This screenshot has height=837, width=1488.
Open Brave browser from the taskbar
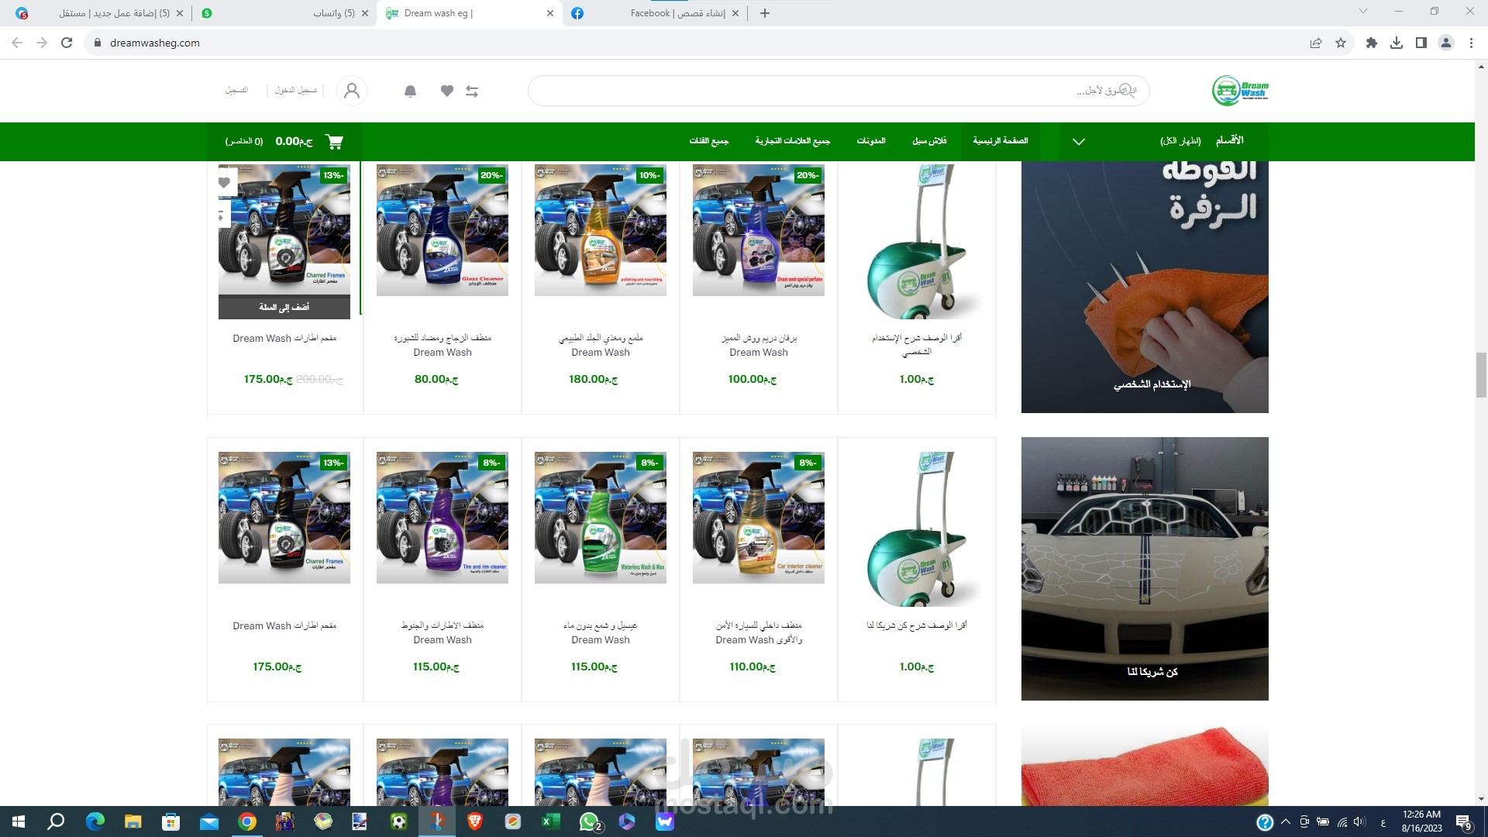[x=475, y=821]
